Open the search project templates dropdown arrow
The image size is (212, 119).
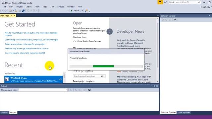104,76
